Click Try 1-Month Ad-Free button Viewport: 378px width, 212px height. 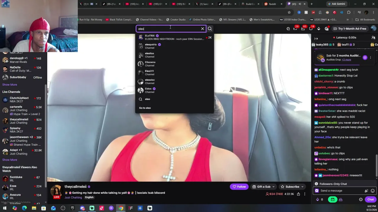[x=350, y=29]
